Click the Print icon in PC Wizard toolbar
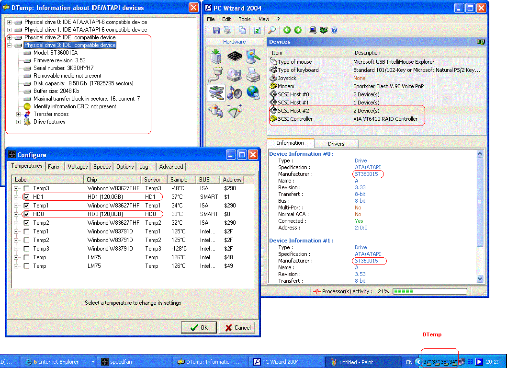The image size is (507, 368). (227, 30)
